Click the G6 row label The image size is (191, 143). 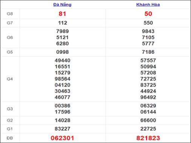pos(10,38)
